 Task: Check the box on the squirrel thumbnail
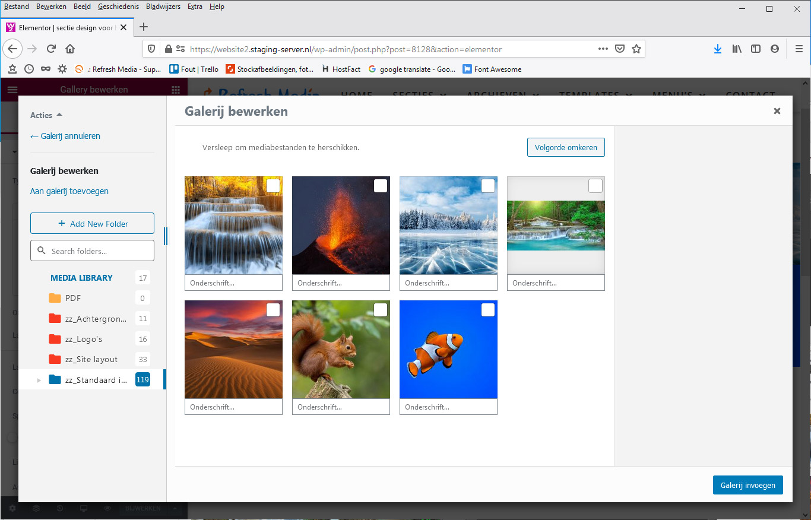tap(381, 310)
